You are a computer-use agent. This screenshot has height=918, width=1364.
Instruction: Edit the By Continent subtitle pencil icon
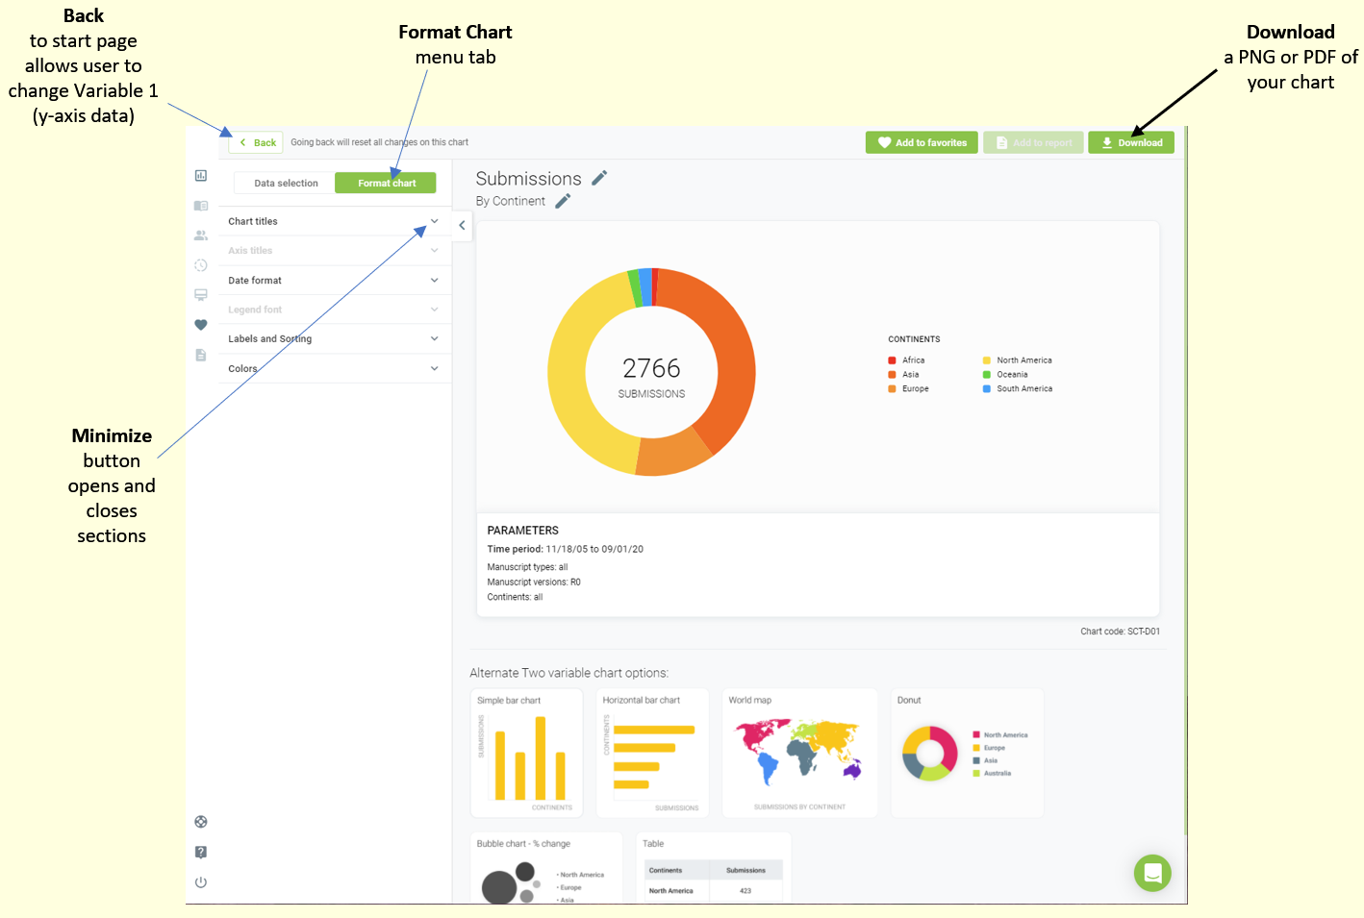click(x=563, y=201)
